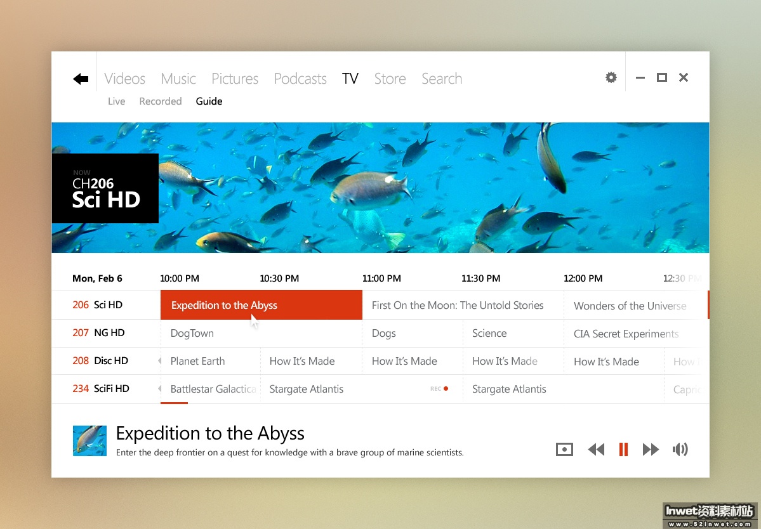Click the 12:00 PM time header
Screen dimensions: 761x529
pyautogui.click(x=583, y=278)
